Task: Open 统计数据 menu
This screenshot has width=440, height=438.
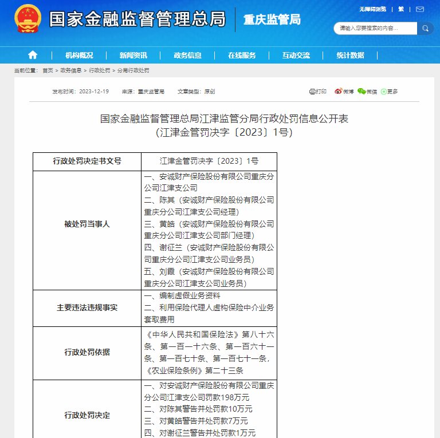Action: coord(350,55)
